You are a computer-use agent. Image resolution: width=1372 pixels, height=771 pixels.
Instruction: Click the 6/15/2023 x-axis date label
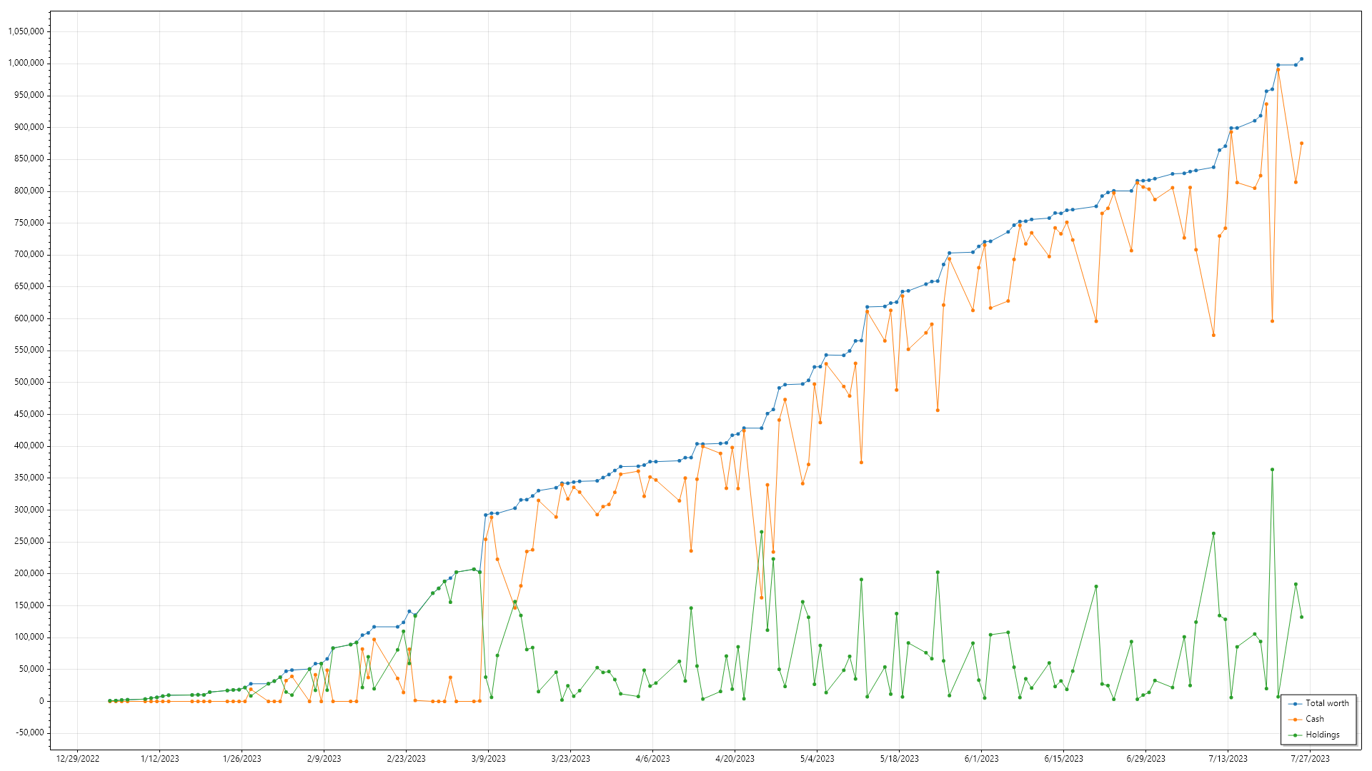coord(1063,759)
